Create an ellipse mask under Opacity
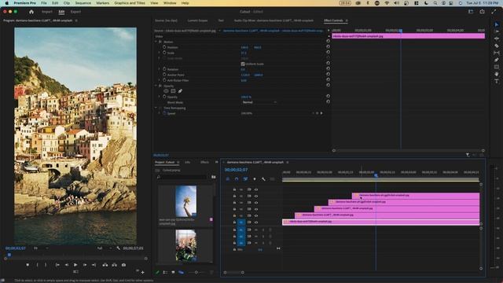 point(166,91)
